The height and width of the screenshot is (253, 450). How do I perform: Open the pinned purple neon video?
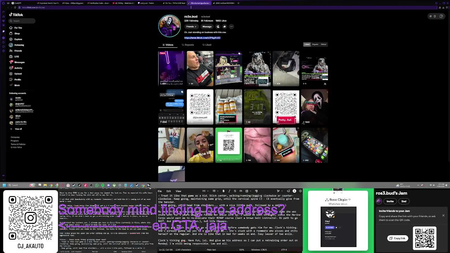point(171,69)
